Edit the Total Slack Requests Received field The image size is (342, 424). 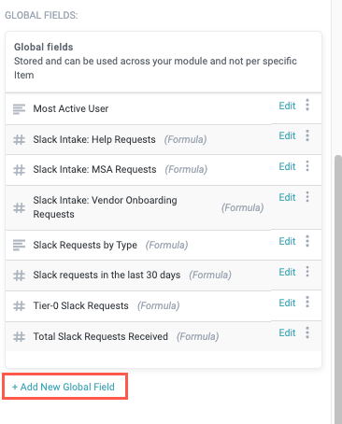coord(287,332)
